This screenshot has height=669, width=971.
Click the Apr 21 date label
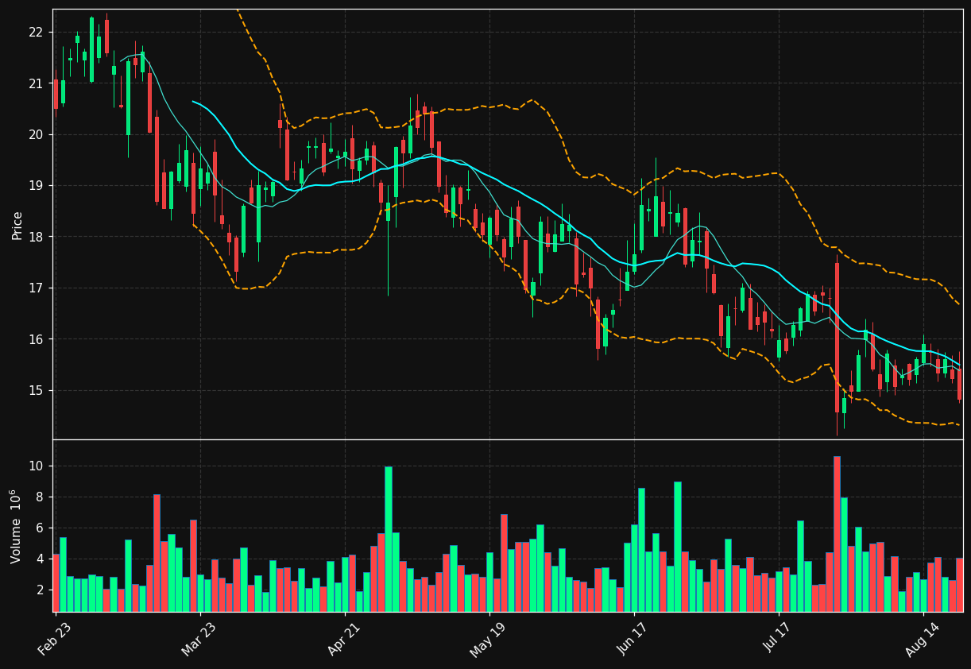point(344,637)
